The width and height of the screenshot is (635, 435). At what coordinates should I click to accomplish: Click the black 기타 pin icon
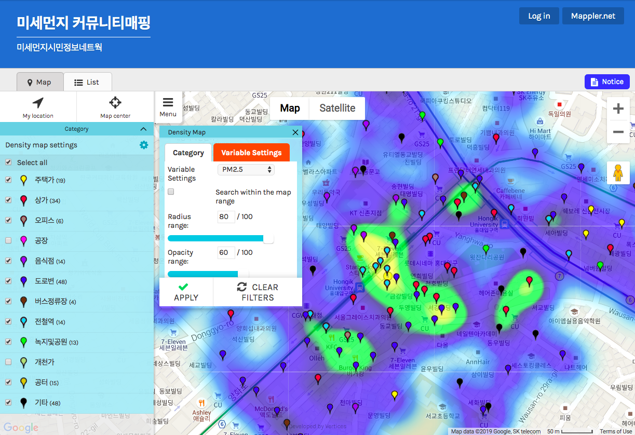[x=23, y=403]
